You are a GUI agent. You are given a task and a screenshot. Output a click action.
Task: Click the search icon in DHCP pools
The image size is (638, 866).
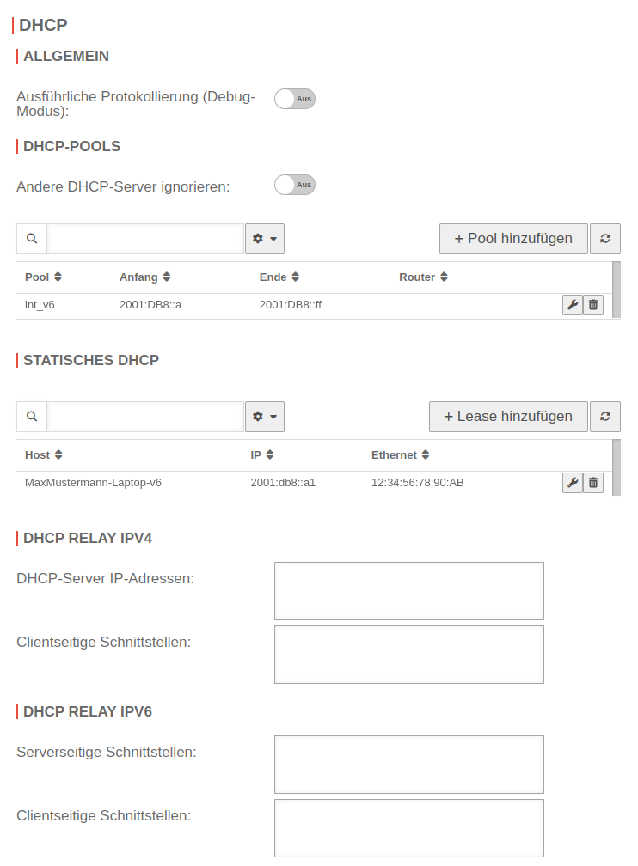coord(32,239)
